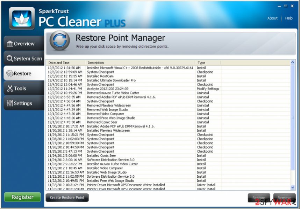Select the 11/25/2012 5:47:13 PM System Checkpoint row
300x209 pixels.
(x=168, y=152)
